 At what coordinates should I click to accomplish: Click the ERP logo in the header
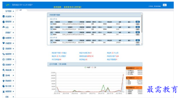click(8, 5)
